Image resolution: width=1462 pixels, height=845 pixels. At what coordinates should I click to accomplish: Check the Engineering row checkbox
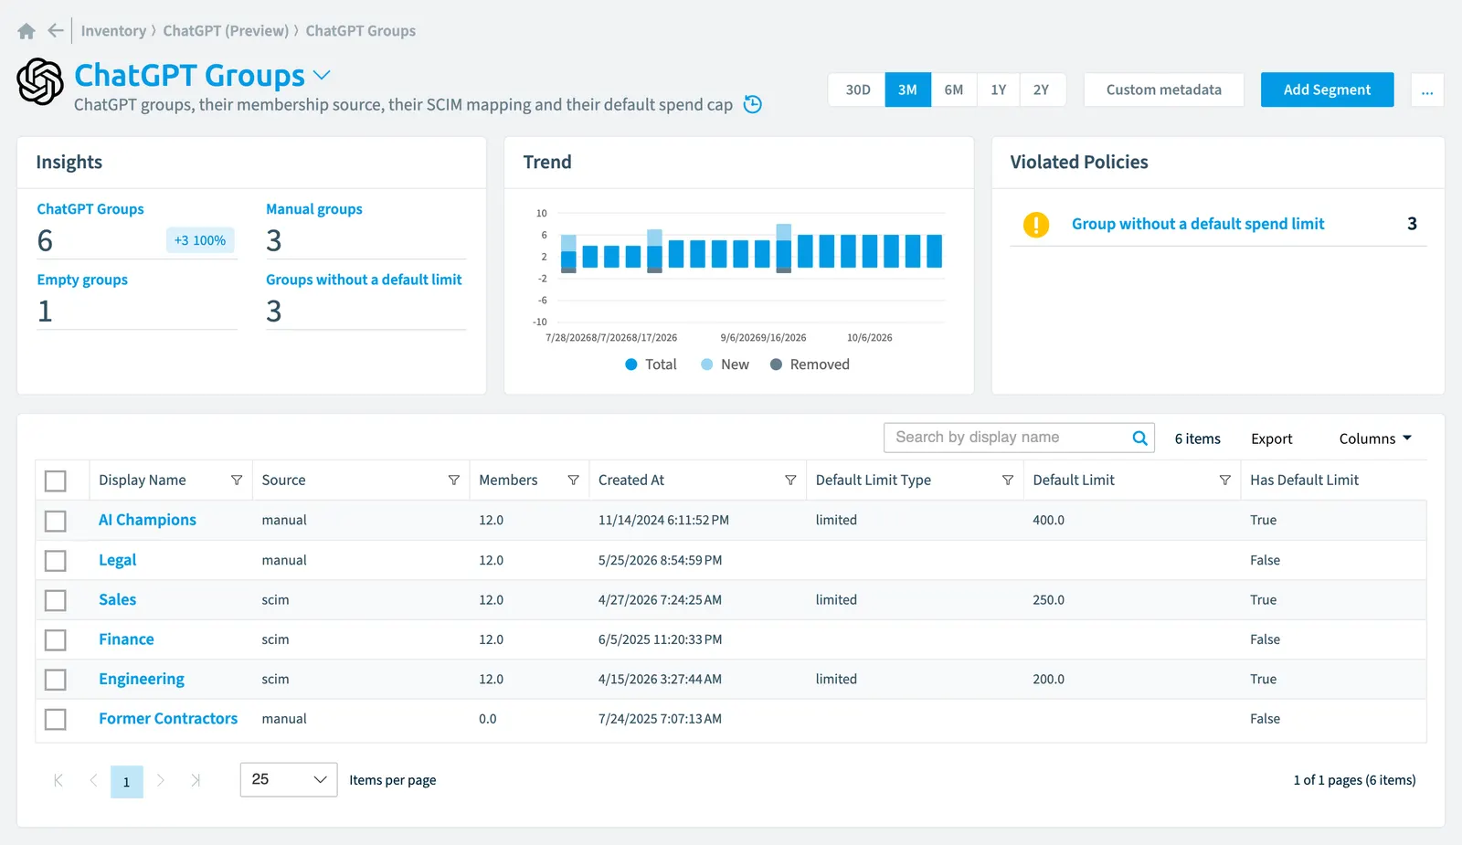56,680
